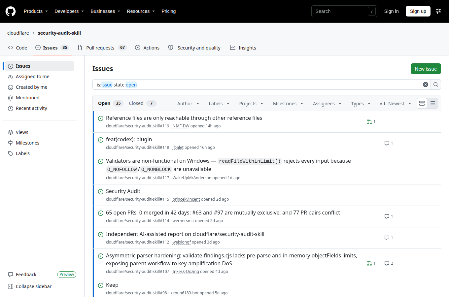Image resolution: width=449 pixels, height=297 pixels.
Task: Expand the Milestones filter dropdown
Action: 288,104
